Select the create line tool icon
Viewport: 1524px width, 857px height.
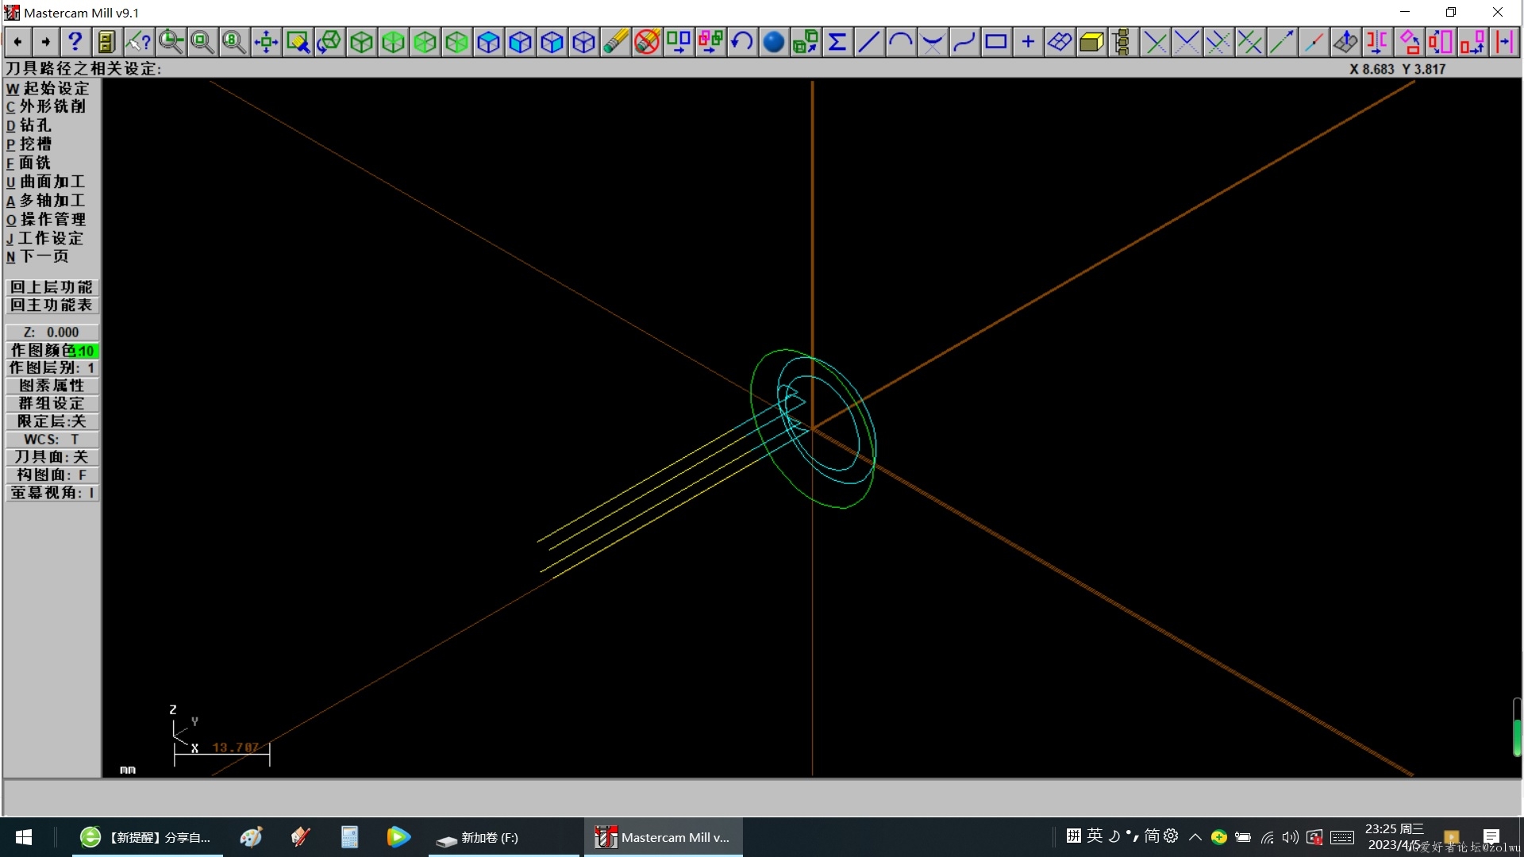[869, 41]
